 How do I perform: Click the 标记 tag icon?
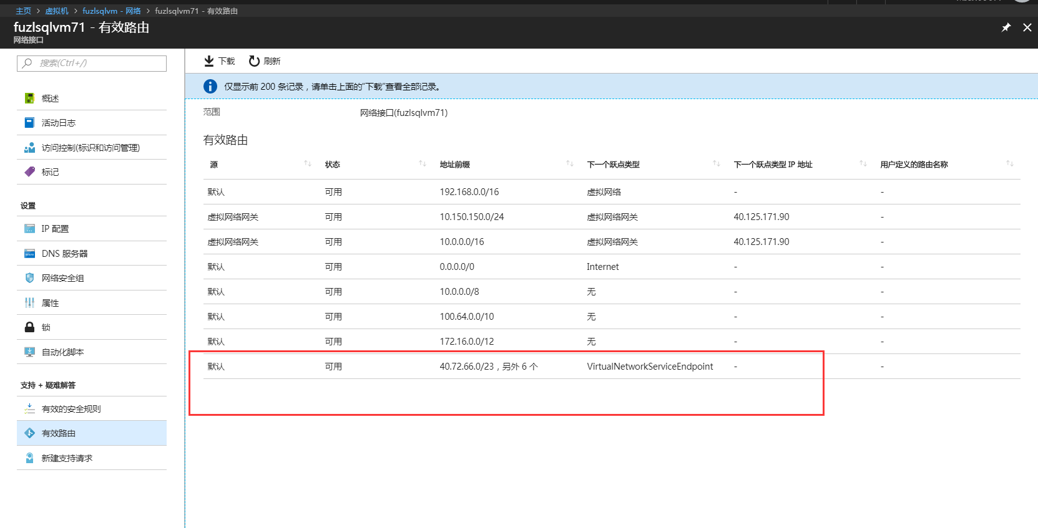(29, 172)
